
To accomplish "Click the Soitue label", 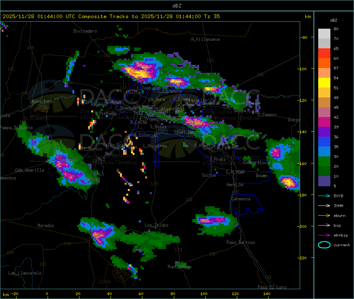I will coord(209,175).
